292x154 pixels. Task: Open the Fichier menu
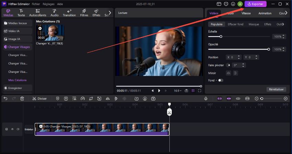click(x=36, y=4)
